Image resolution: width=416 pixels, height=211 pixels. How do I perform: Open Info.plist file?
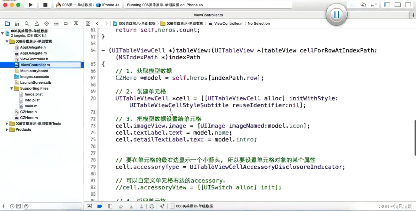(x=32, y=100)
